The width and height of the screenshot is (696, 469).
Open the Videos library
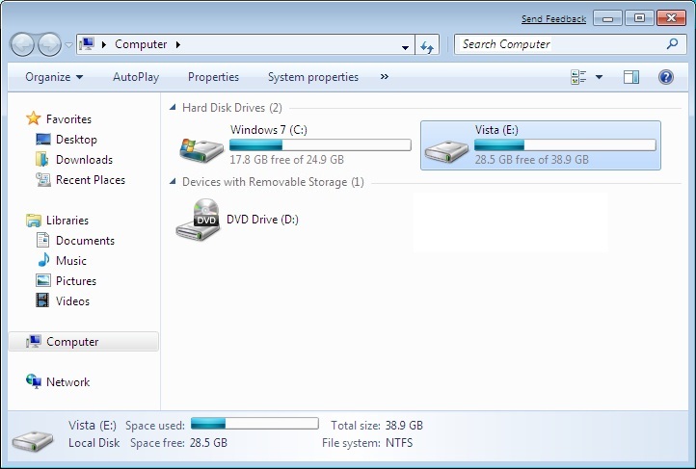coord(72,301)
